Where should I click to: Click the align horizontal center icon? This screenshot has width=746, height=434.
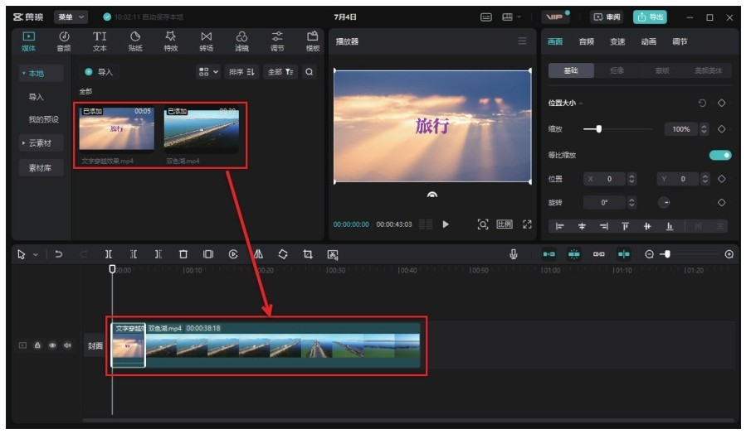tap(582, 226)
